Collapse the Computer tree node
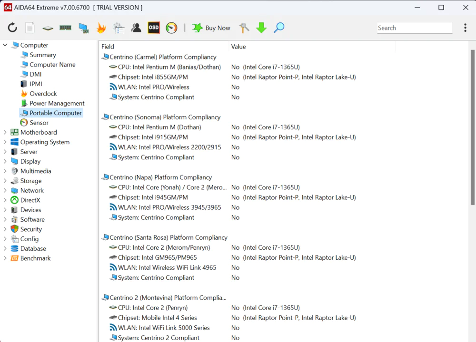 pyautogui.click(x=5, y=45)
